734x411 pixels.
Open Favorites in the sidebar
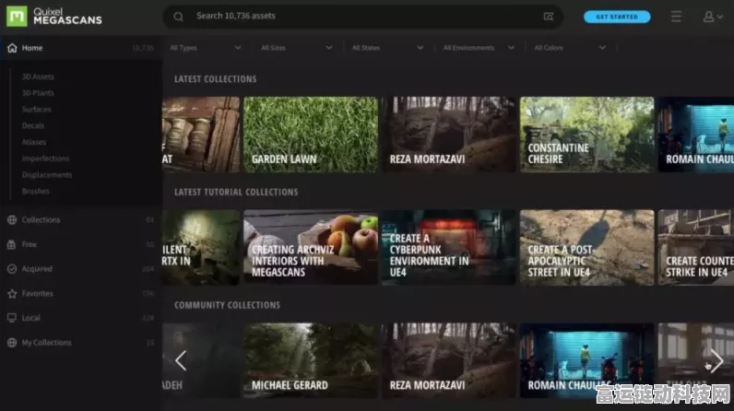coord(81,294)
